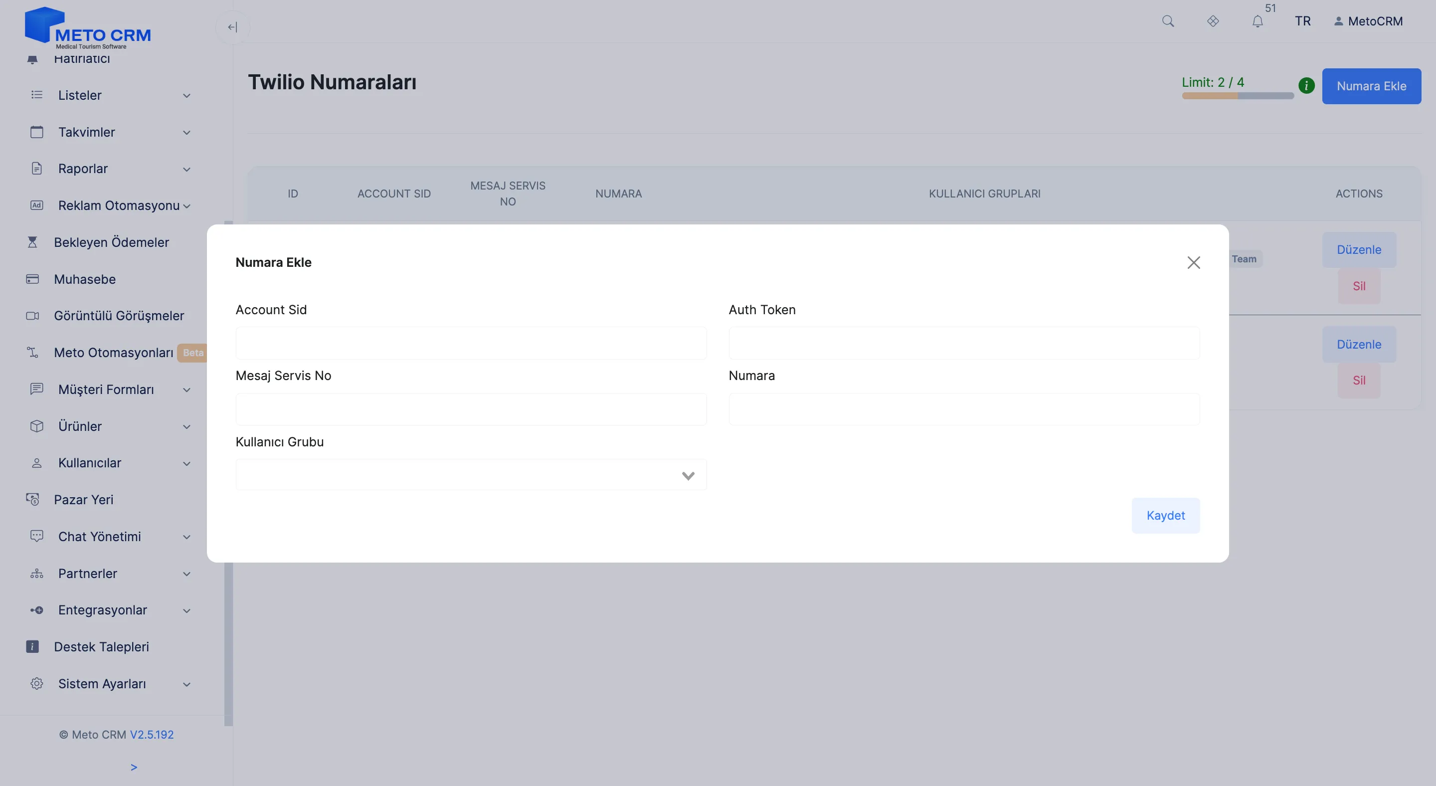1436x786 pixels.
Task: Close the Numara Ekle dialog
Action: [1194, 262]
